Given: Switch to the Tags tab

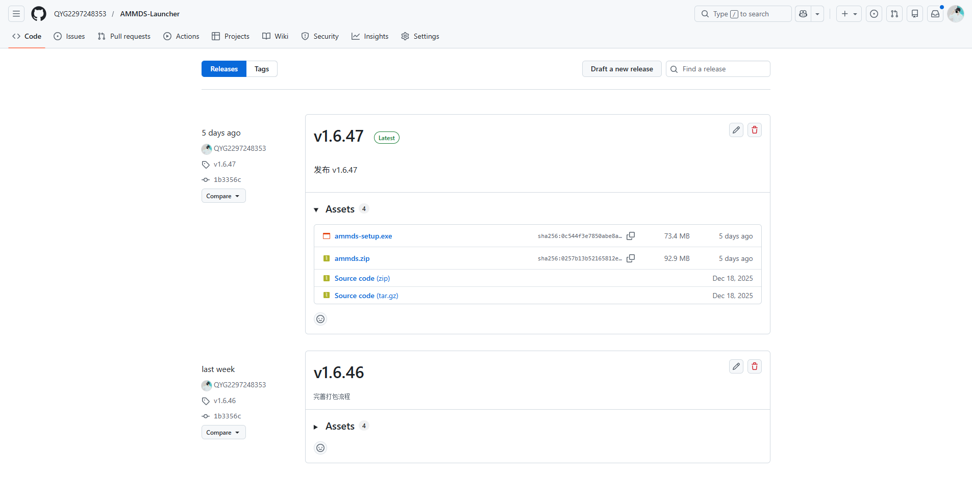Looking at the screenshot, I should 261,69.
